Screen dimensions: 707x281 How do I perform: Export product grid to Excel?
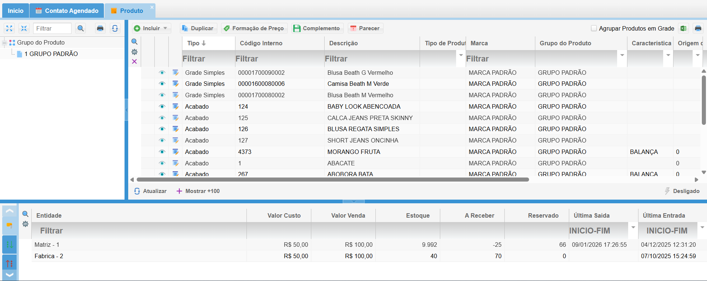[x=683, y=28]
